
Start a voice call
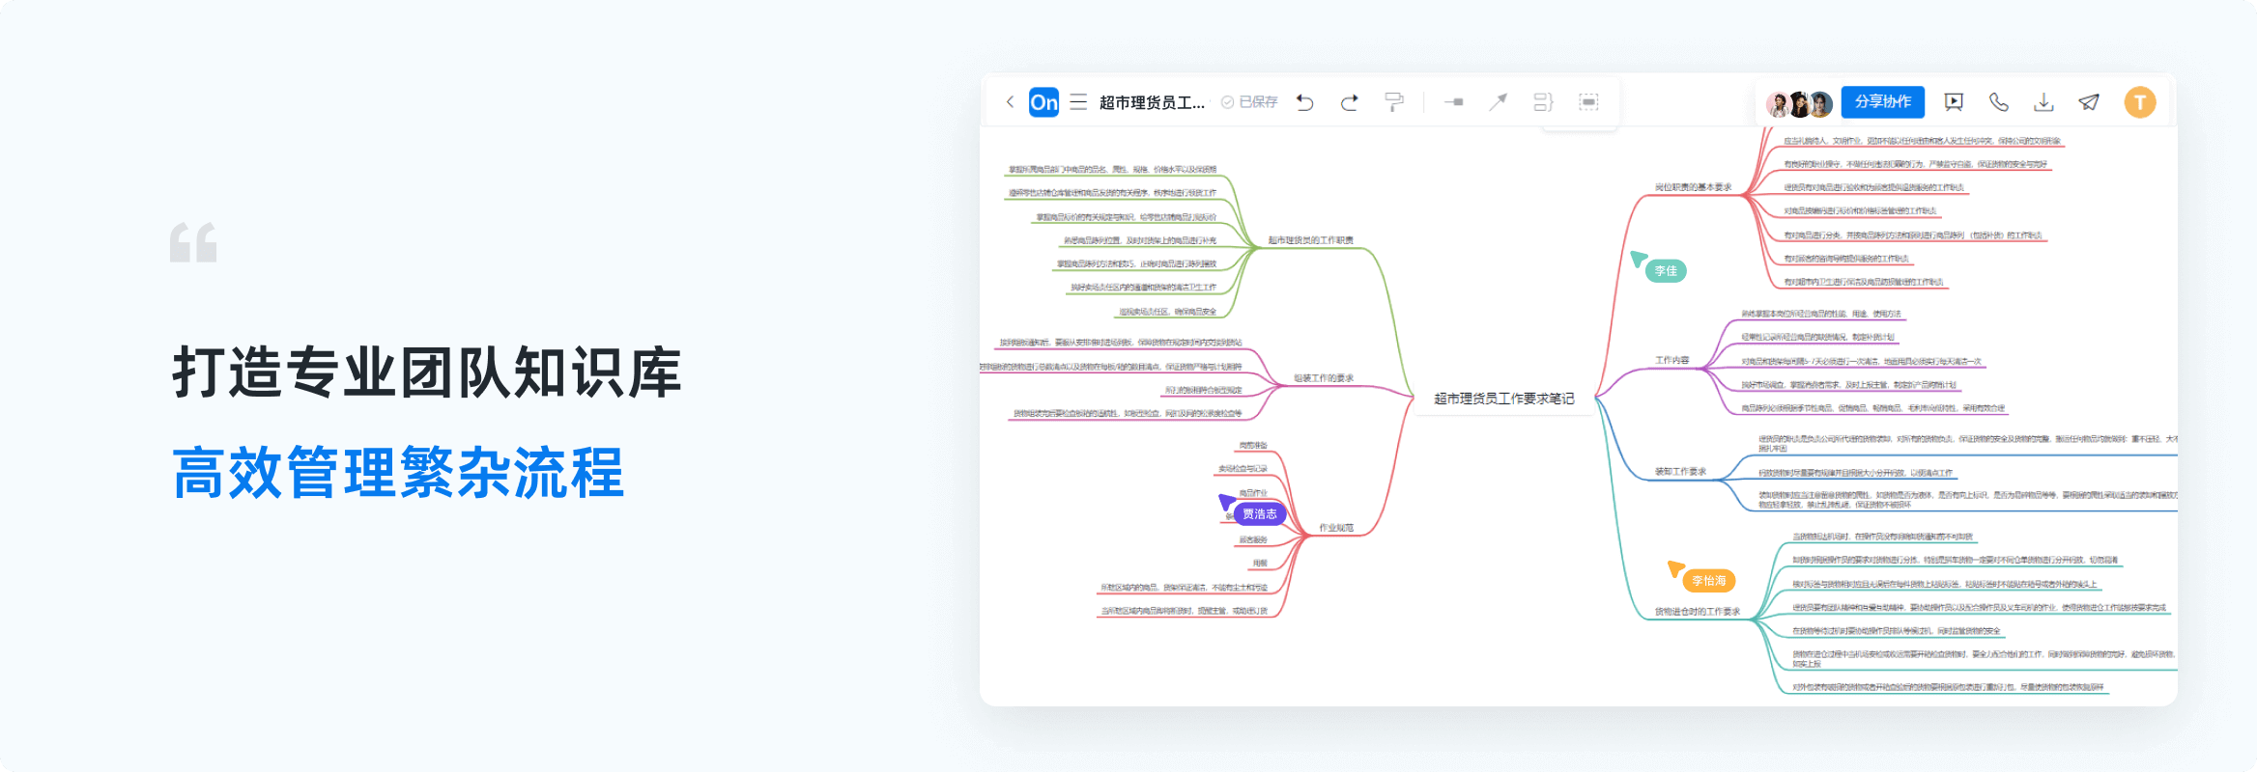pyautogui.click(x=1999, y=102)
